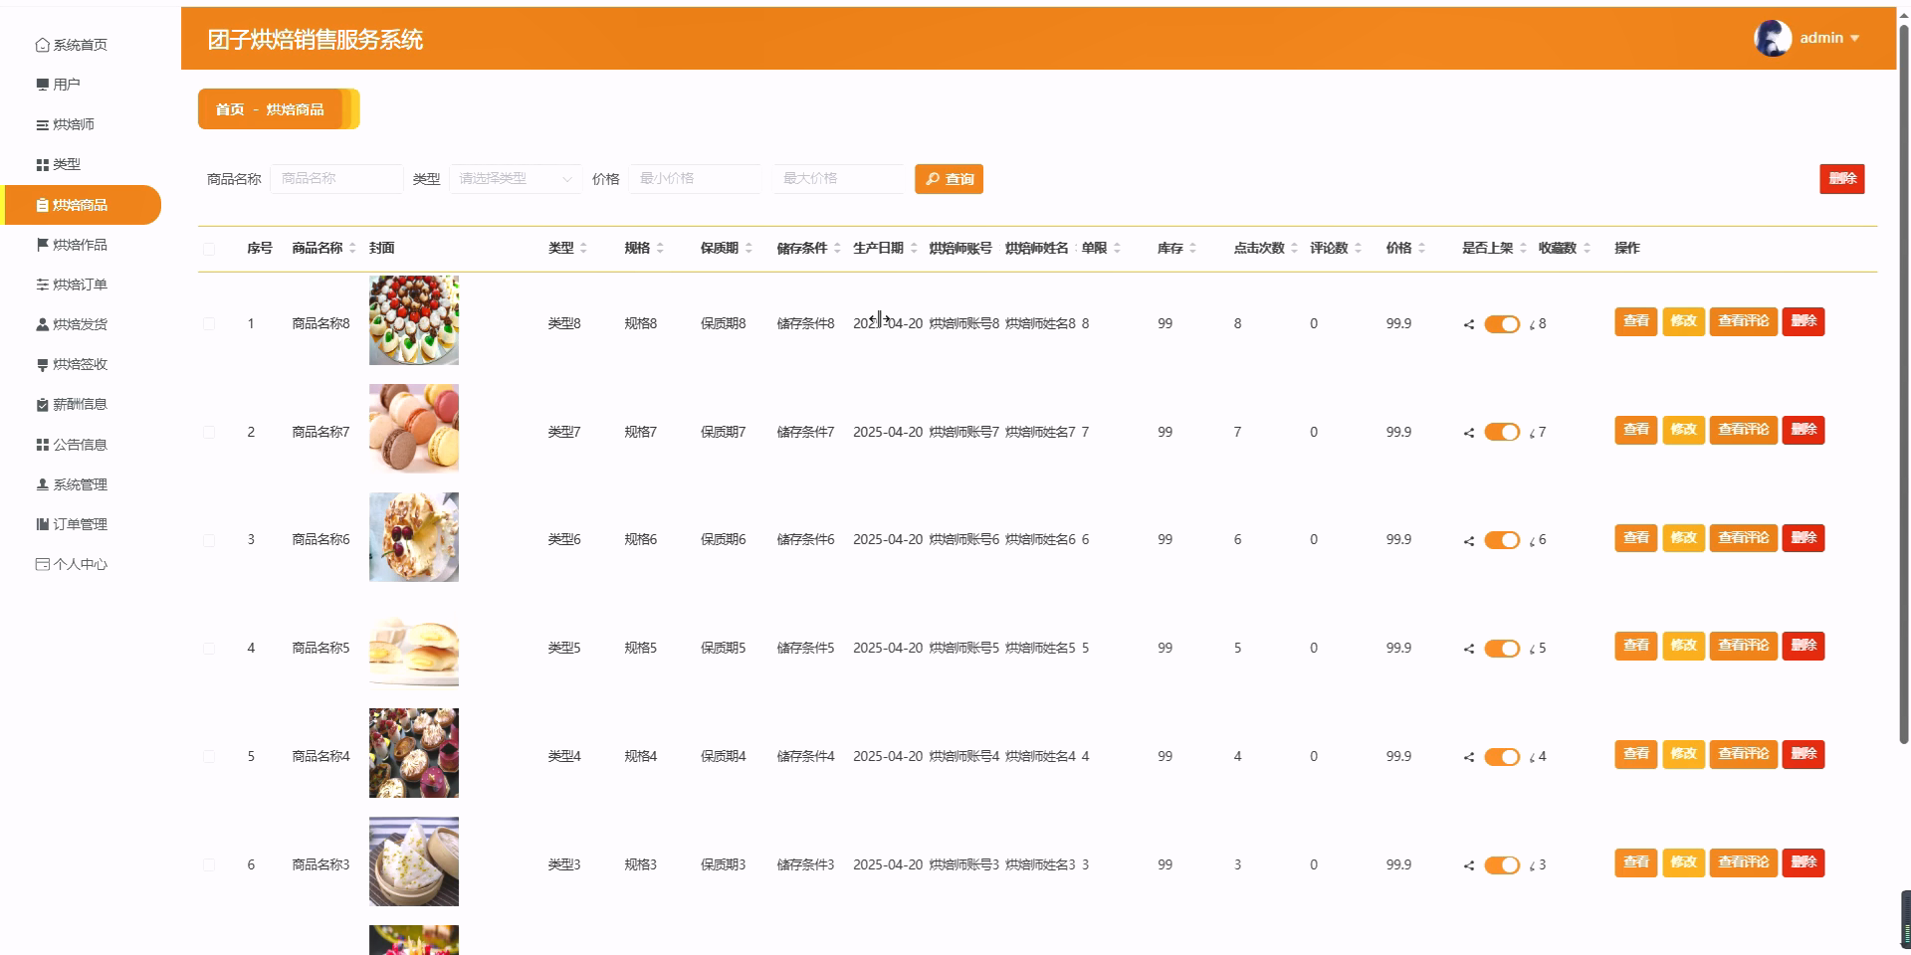Click the check icon beside 薪酬信息
Viewport: 1911px width, 955px height.
[42, 404]
